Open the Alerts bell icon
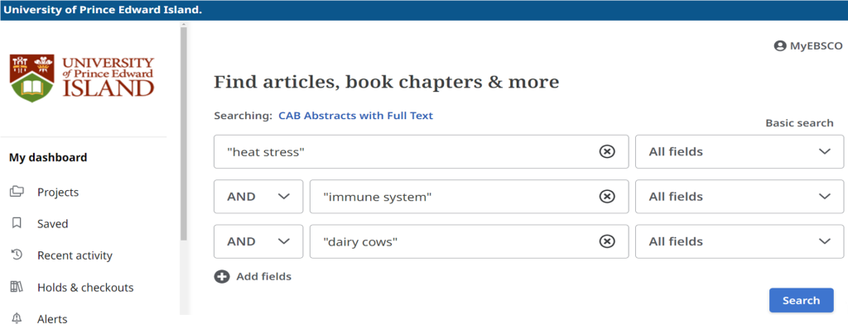The height and width of the screenshot is (329, 848). click(x=17, y=317)
